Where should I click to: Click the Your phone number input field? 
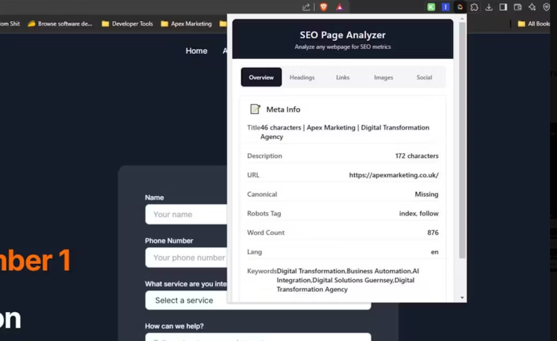[186, 257]
